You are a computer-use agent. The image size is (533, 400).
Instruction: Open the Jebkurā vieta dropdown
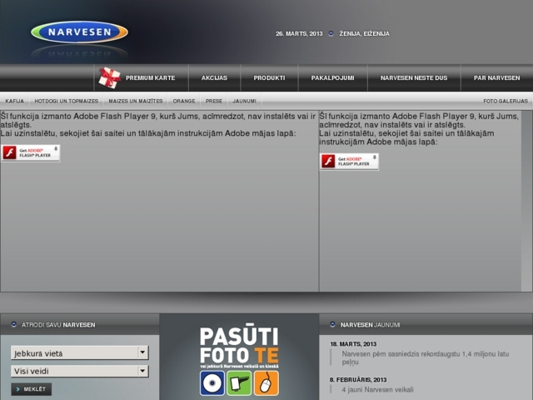click(x=79, y=352)
